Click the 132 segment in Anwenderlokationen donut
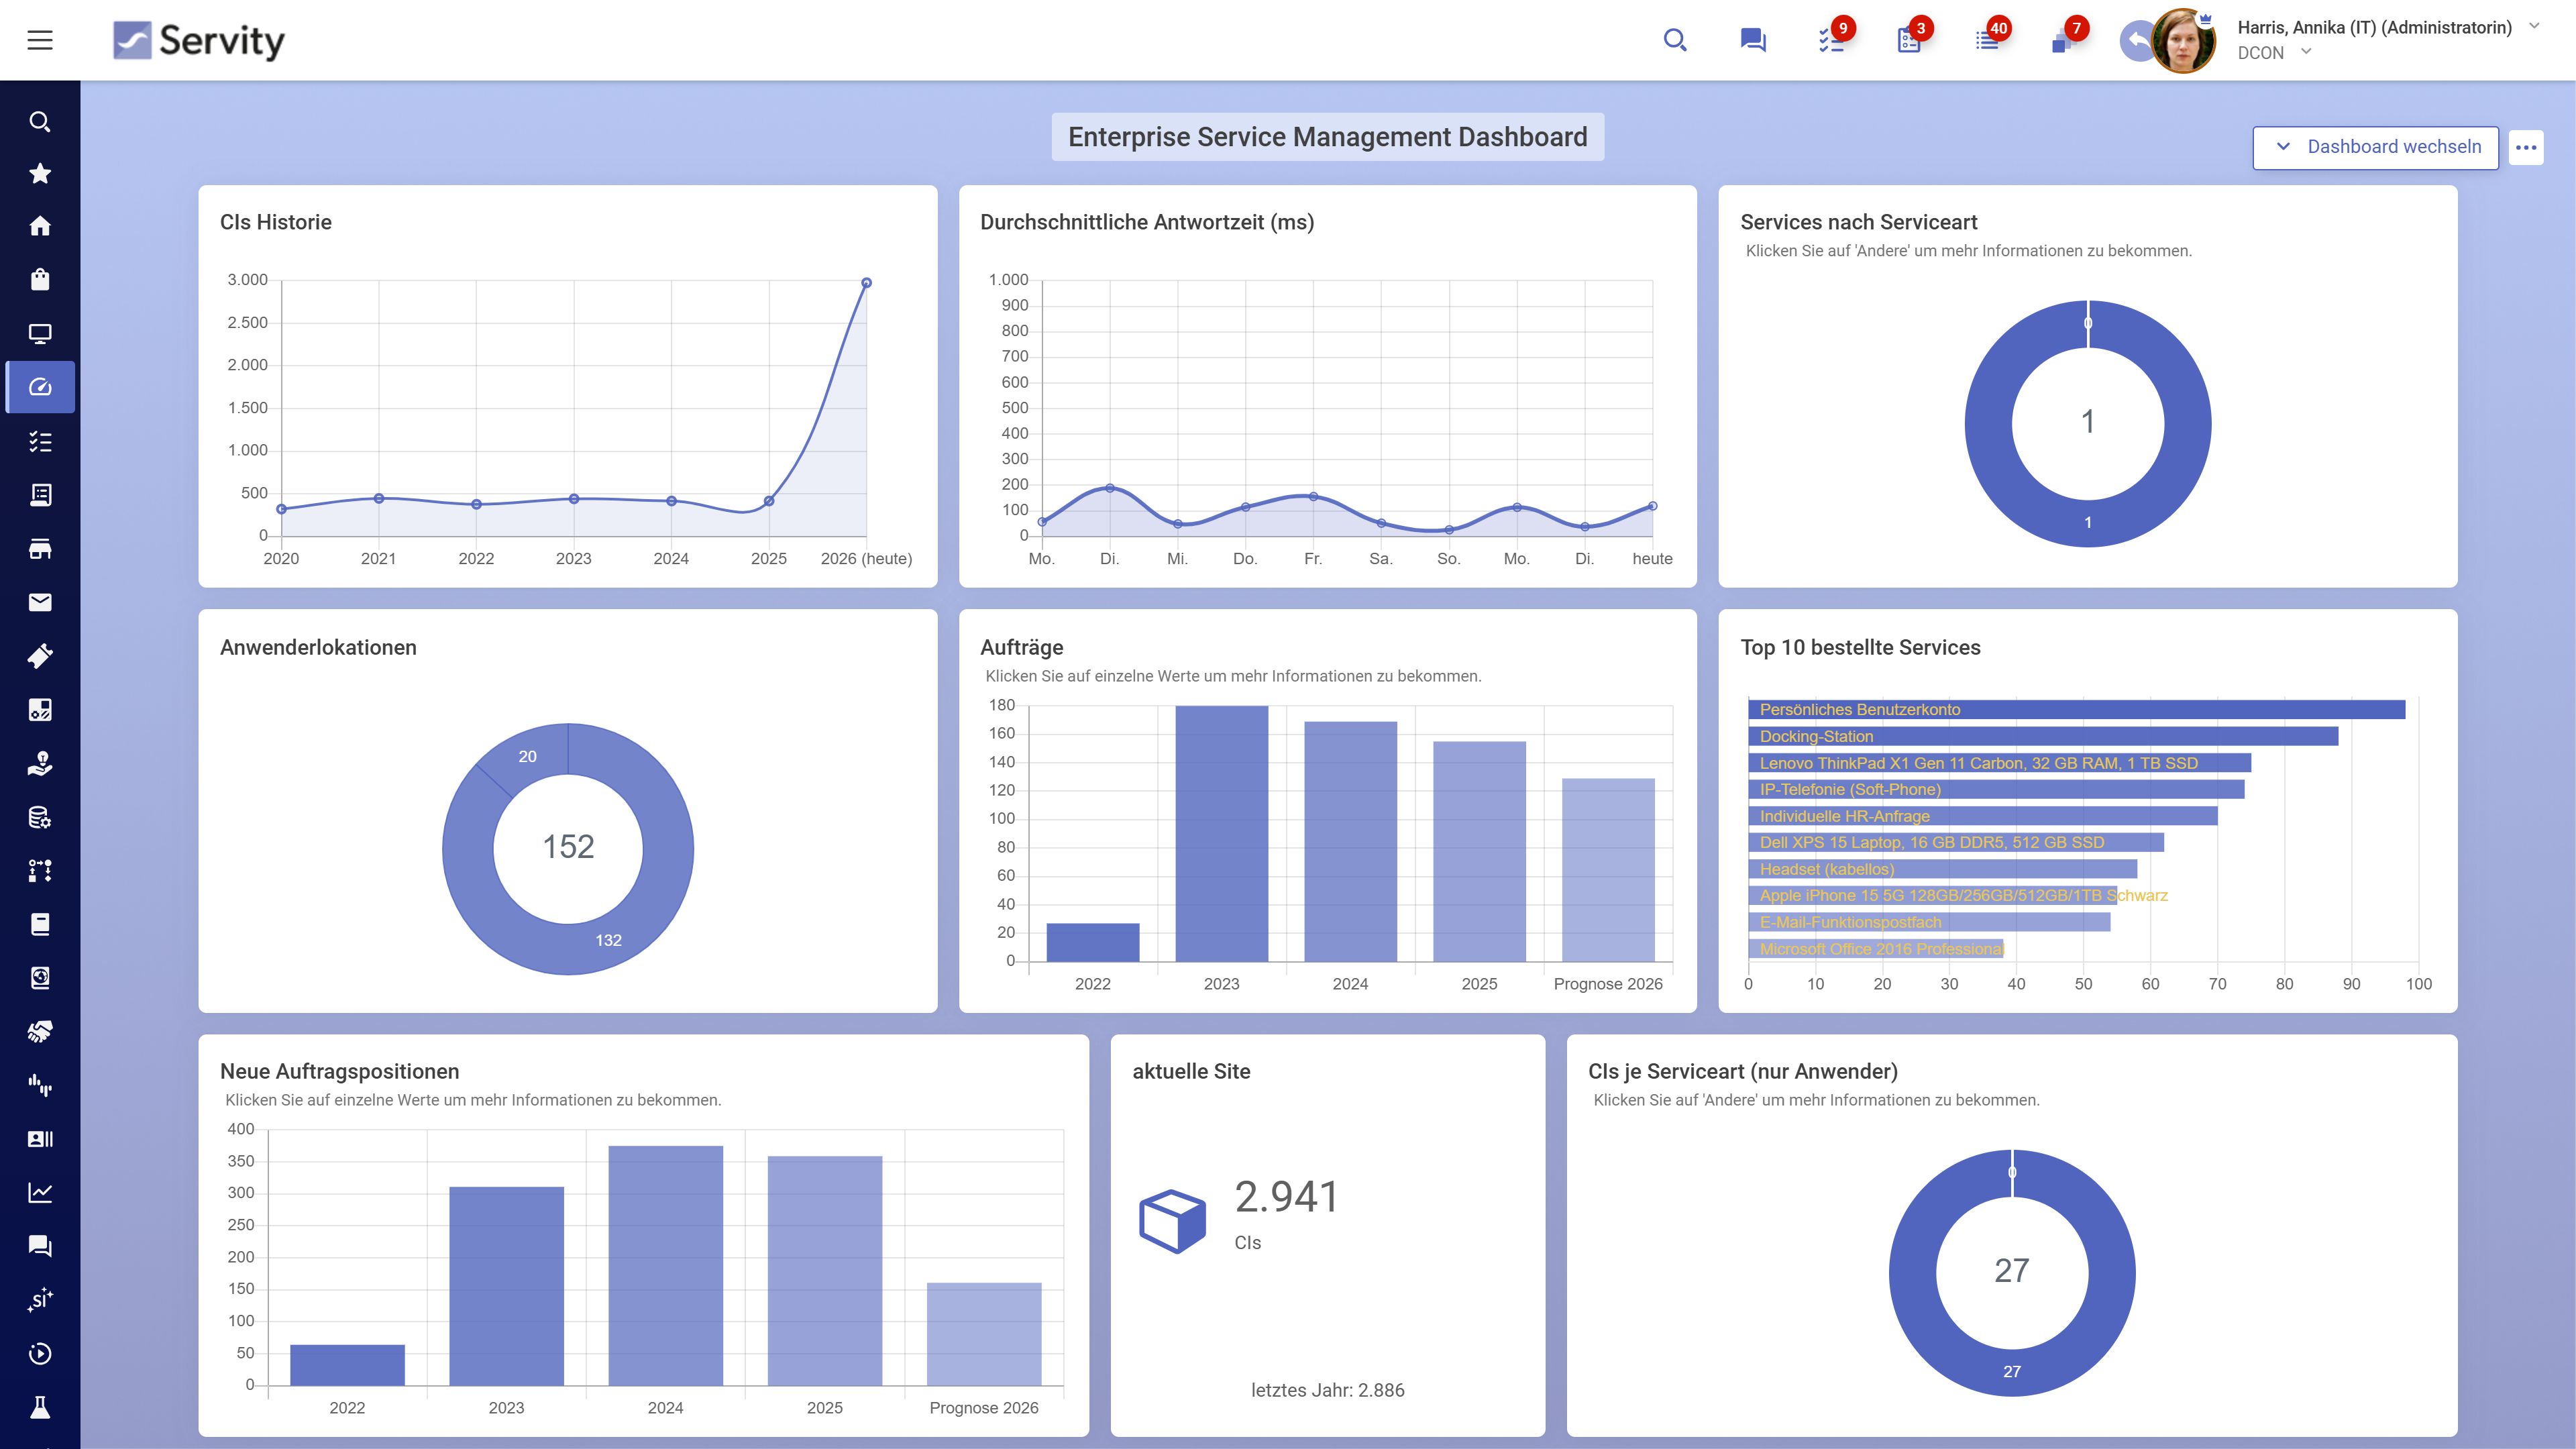Image resolution: width=2576 pixels, height=1449 pixels. tap(608, 940)
